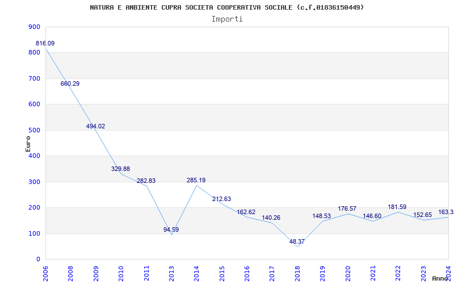
Task: Click the 2016 year label
Action: pos(247,273)
